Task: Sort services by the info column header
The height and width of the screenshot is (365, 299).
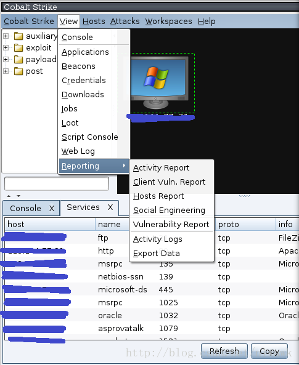Action: click(287, 225)
